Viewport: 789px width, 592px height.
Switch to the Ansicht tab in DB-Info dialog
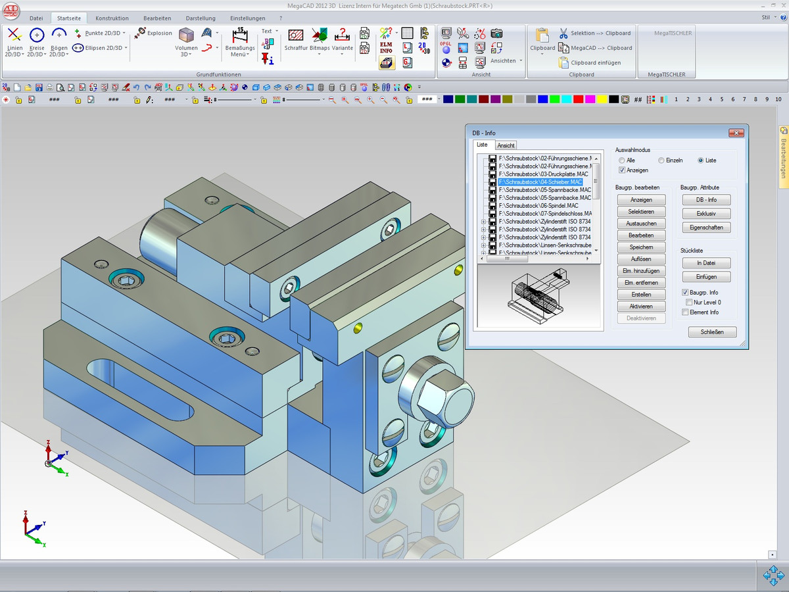coord(506,145)
